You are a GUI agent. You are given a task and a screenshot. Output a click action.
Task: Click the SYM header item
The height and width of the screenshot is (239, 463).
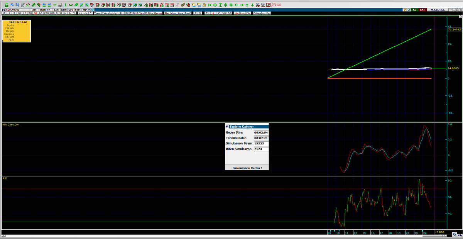78,10
